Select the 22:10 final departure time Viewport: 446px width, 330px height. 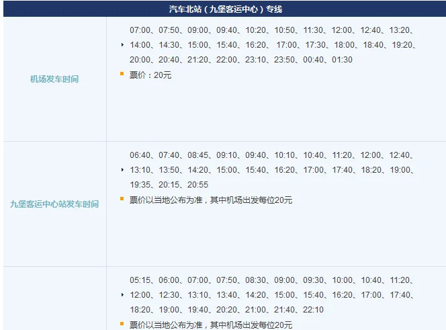click(312, 310)
